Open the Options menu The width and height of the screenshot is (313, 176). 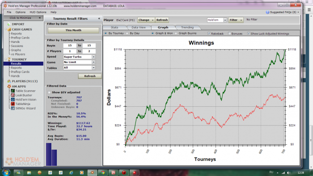click(21, 12)
